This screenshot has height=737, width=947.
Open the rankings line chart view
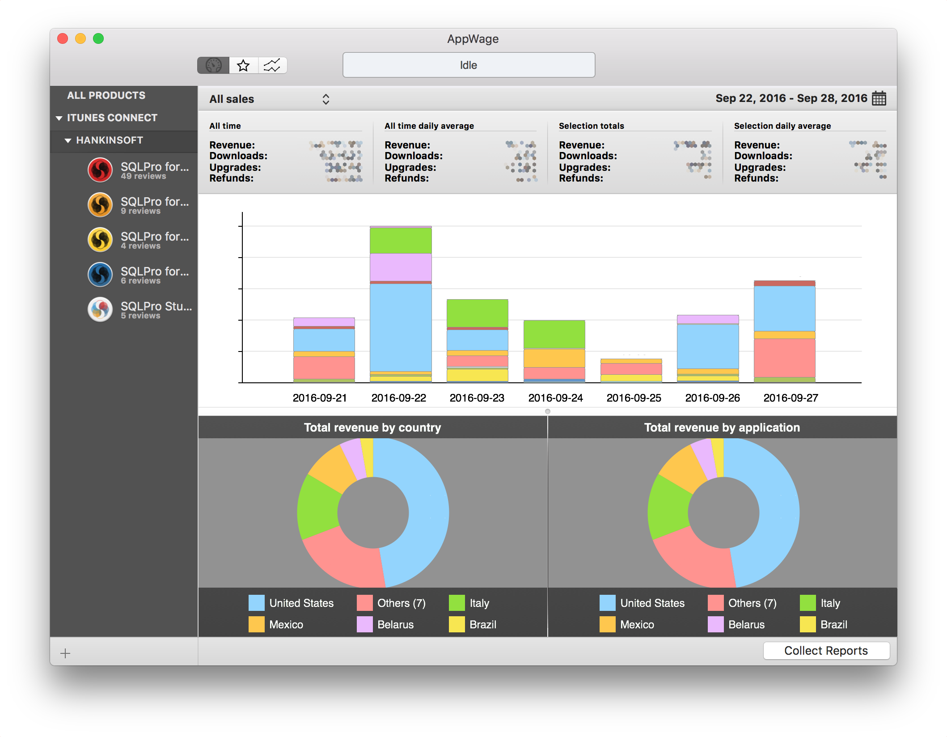272,65
